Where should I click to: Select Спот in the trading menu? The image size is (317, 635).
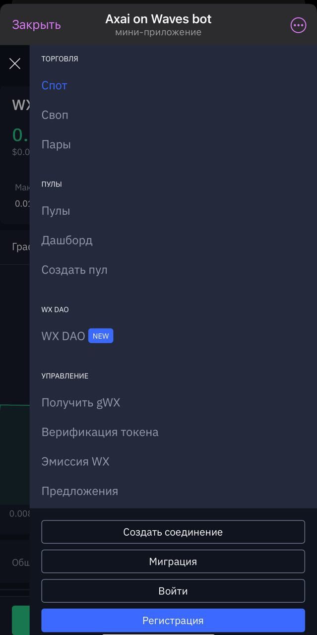pos(54,85)
